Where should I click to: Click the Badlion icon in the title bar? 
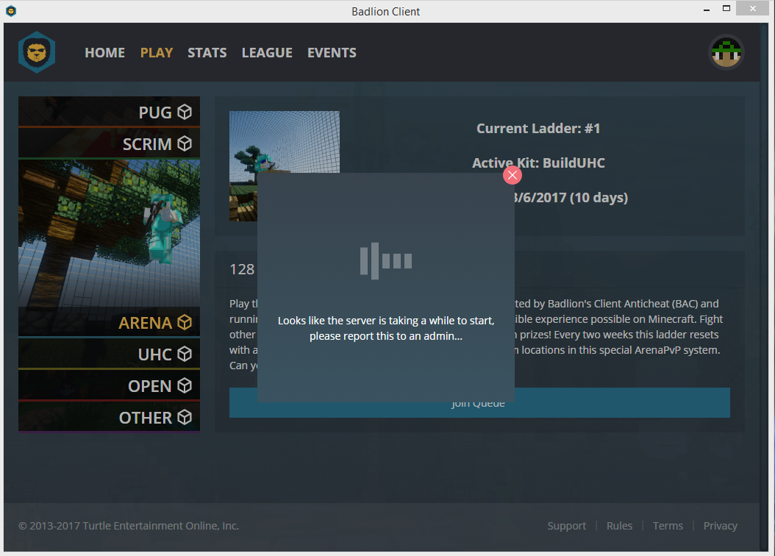pos(11,11)
